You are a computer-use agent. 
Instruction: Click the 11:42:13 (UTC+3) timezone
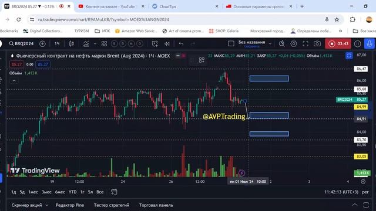tap(341, 192)
